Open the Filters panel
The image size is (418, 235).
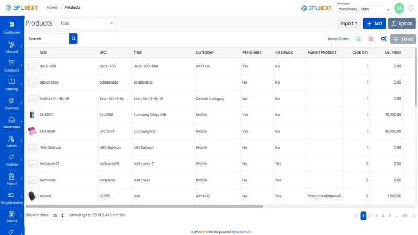(403, 39)
